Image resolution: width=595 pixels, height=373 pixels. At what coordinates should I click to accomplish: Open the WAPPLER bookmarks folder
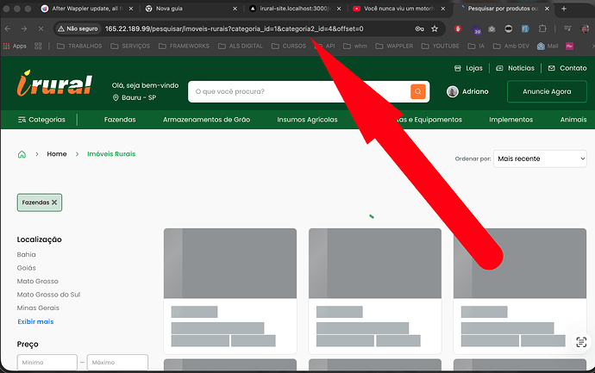pos(405,46)
